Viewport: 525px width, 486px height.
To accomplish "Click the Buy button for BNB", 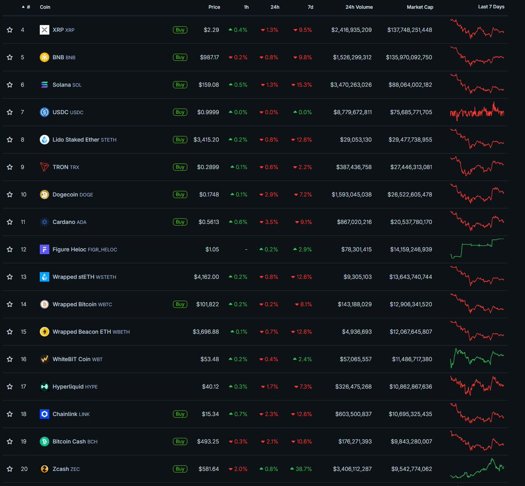I will tap(180, 57).
